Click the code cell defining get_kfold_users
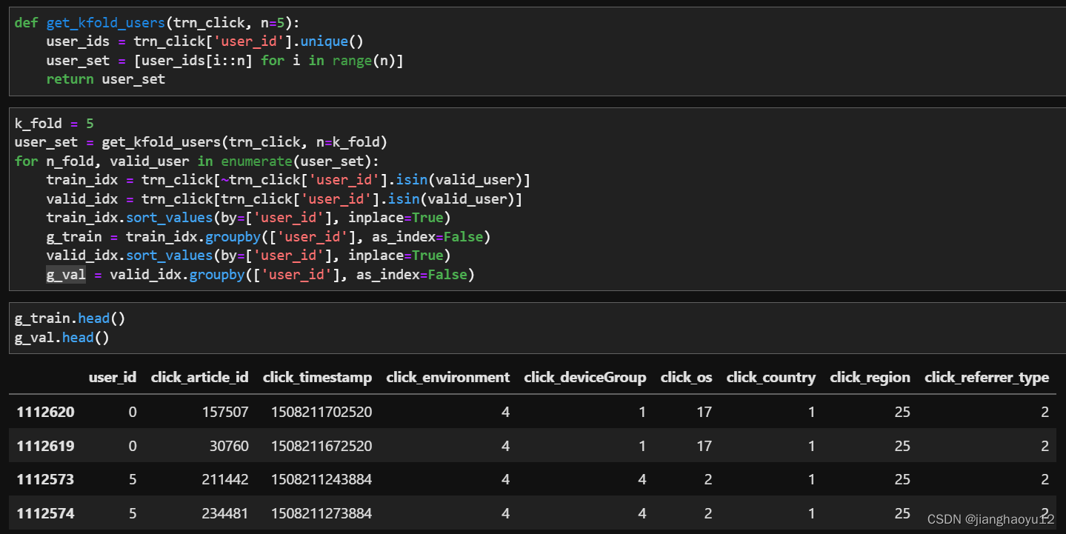Viewport: 1066px width, 534px height. 537,51
